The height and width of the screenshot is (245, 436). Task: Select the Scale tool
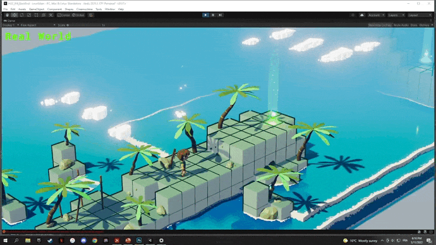[x=29, y=15]
